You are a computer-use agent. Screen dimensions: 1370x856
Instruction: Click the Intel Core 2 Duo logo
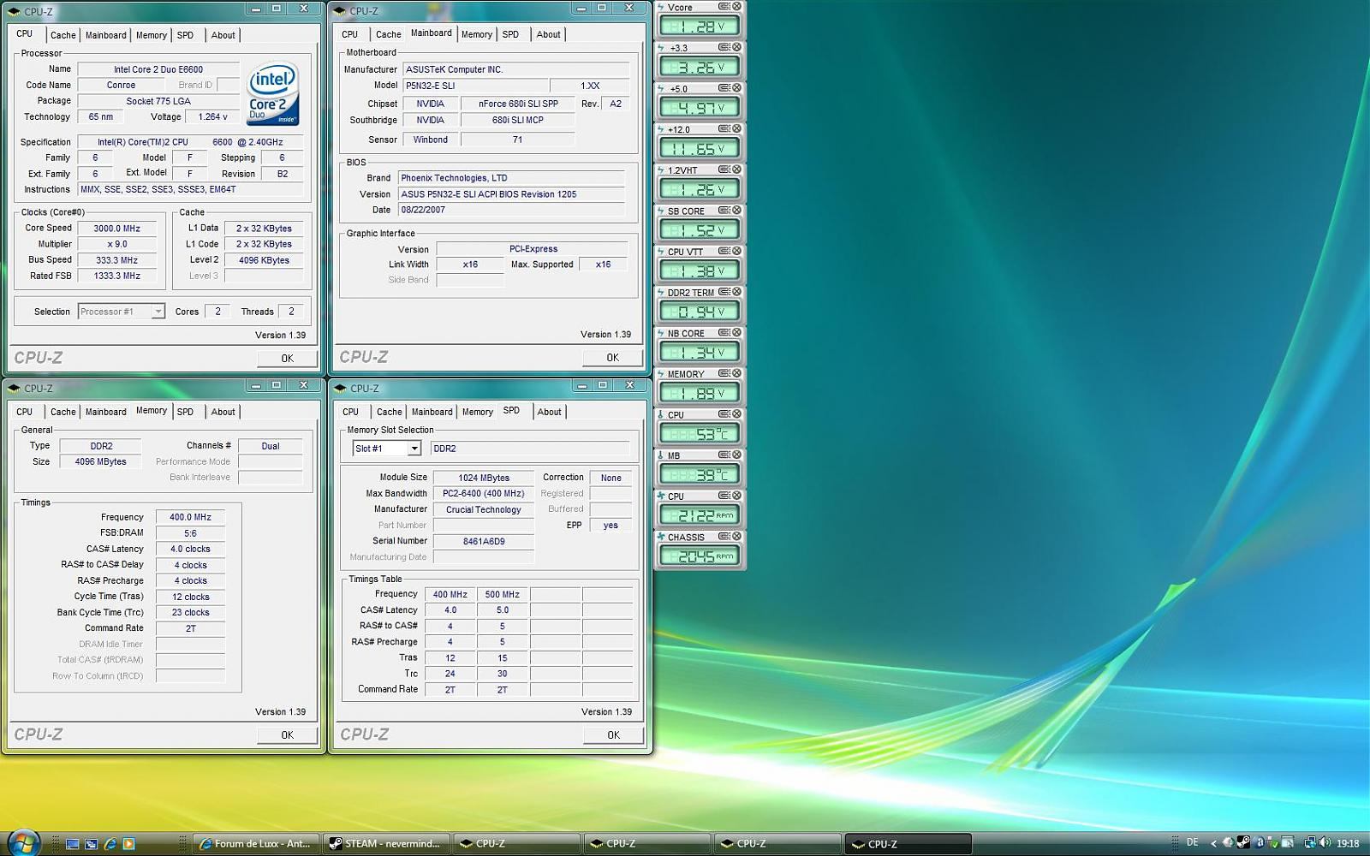[x=273, y=93]
